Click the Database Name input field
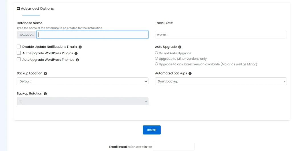This screenshot has height=151, width=292. pyautogui.click(x=92, y=34)
